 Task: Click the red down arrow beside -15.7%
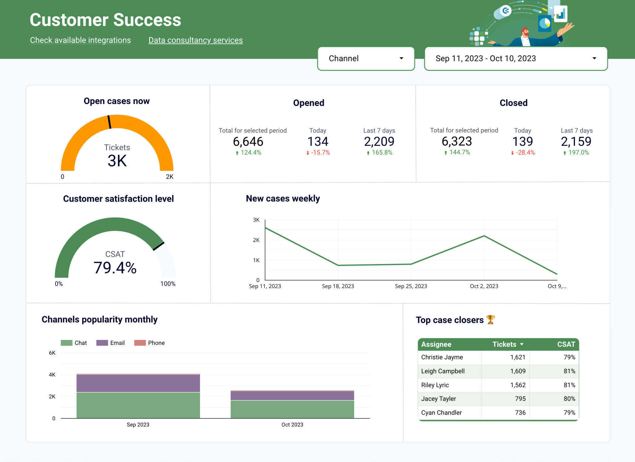(x=307, y=152)
